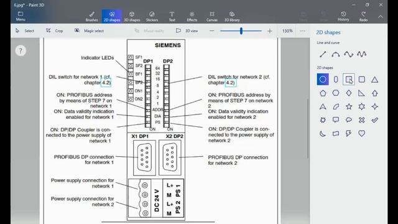398x224 pixels.
Task: Click the 'X1 DP1' label on the canvas
Action: (140, 136)
